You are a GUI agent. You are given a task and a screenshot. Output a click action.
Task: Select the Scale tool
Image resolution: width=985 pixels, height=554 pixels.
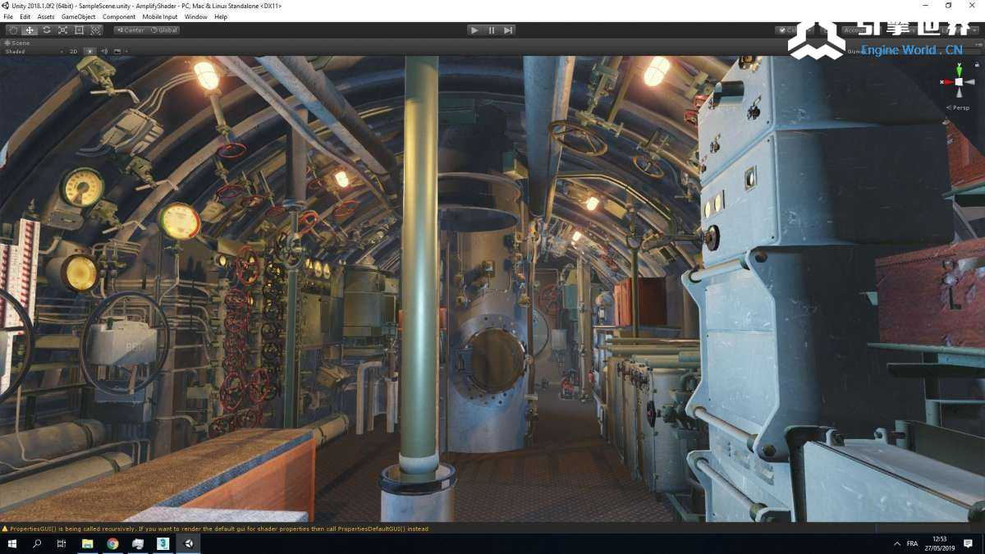pyautogui.click(x=62, y=30)
